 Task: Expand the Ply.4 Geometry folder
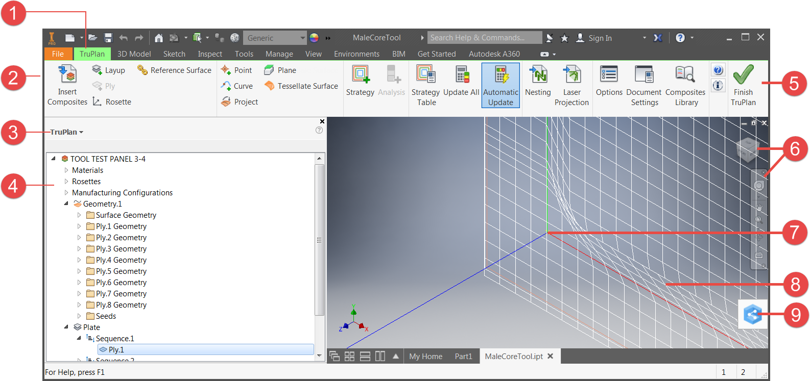pyautogui.click(x=79, y=260)
